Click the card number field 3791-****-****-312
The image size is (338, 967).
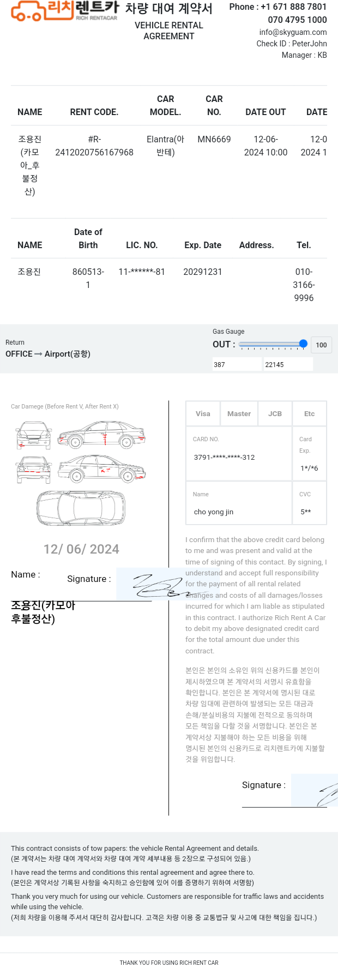(x=239, y=453)
